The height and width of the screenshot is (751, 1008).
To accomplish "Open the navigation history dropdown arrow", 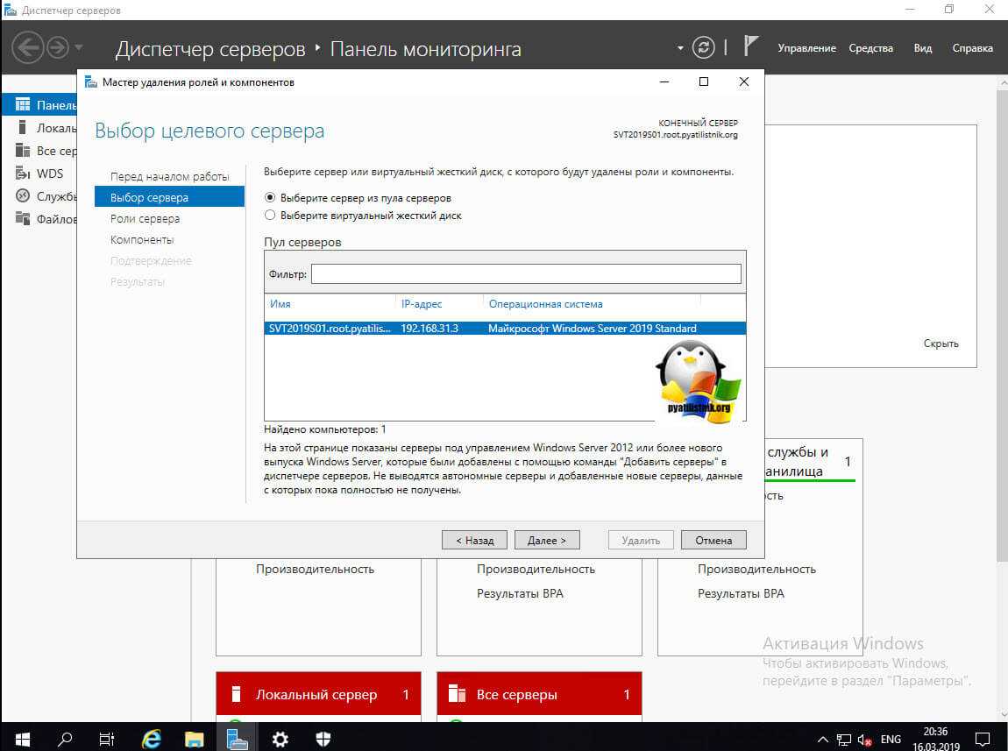I will click(79, 47).
